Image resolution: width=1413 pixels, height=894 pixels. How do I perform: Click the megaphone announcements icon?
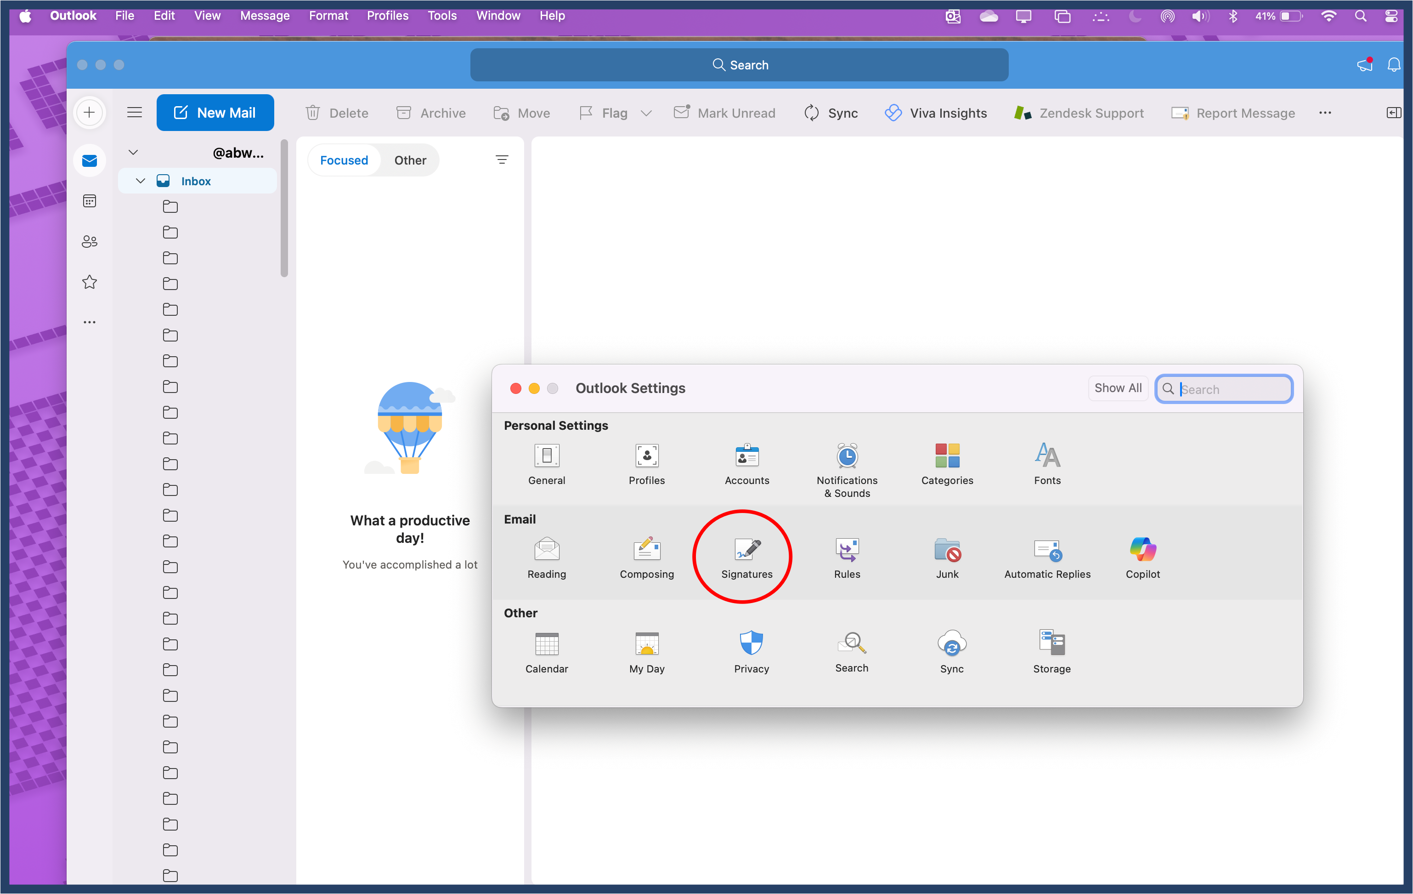(x=1365, y=64)
